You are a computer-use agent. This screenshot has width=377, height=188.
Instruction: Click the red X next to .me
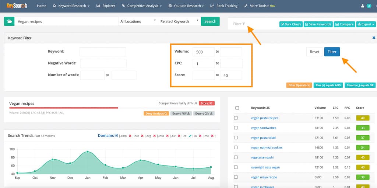pos(212,136)
